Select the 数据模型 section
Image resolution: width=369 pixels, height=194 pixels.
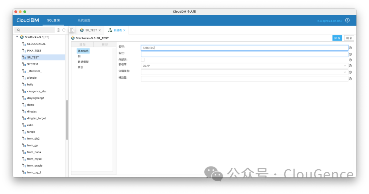83,62
